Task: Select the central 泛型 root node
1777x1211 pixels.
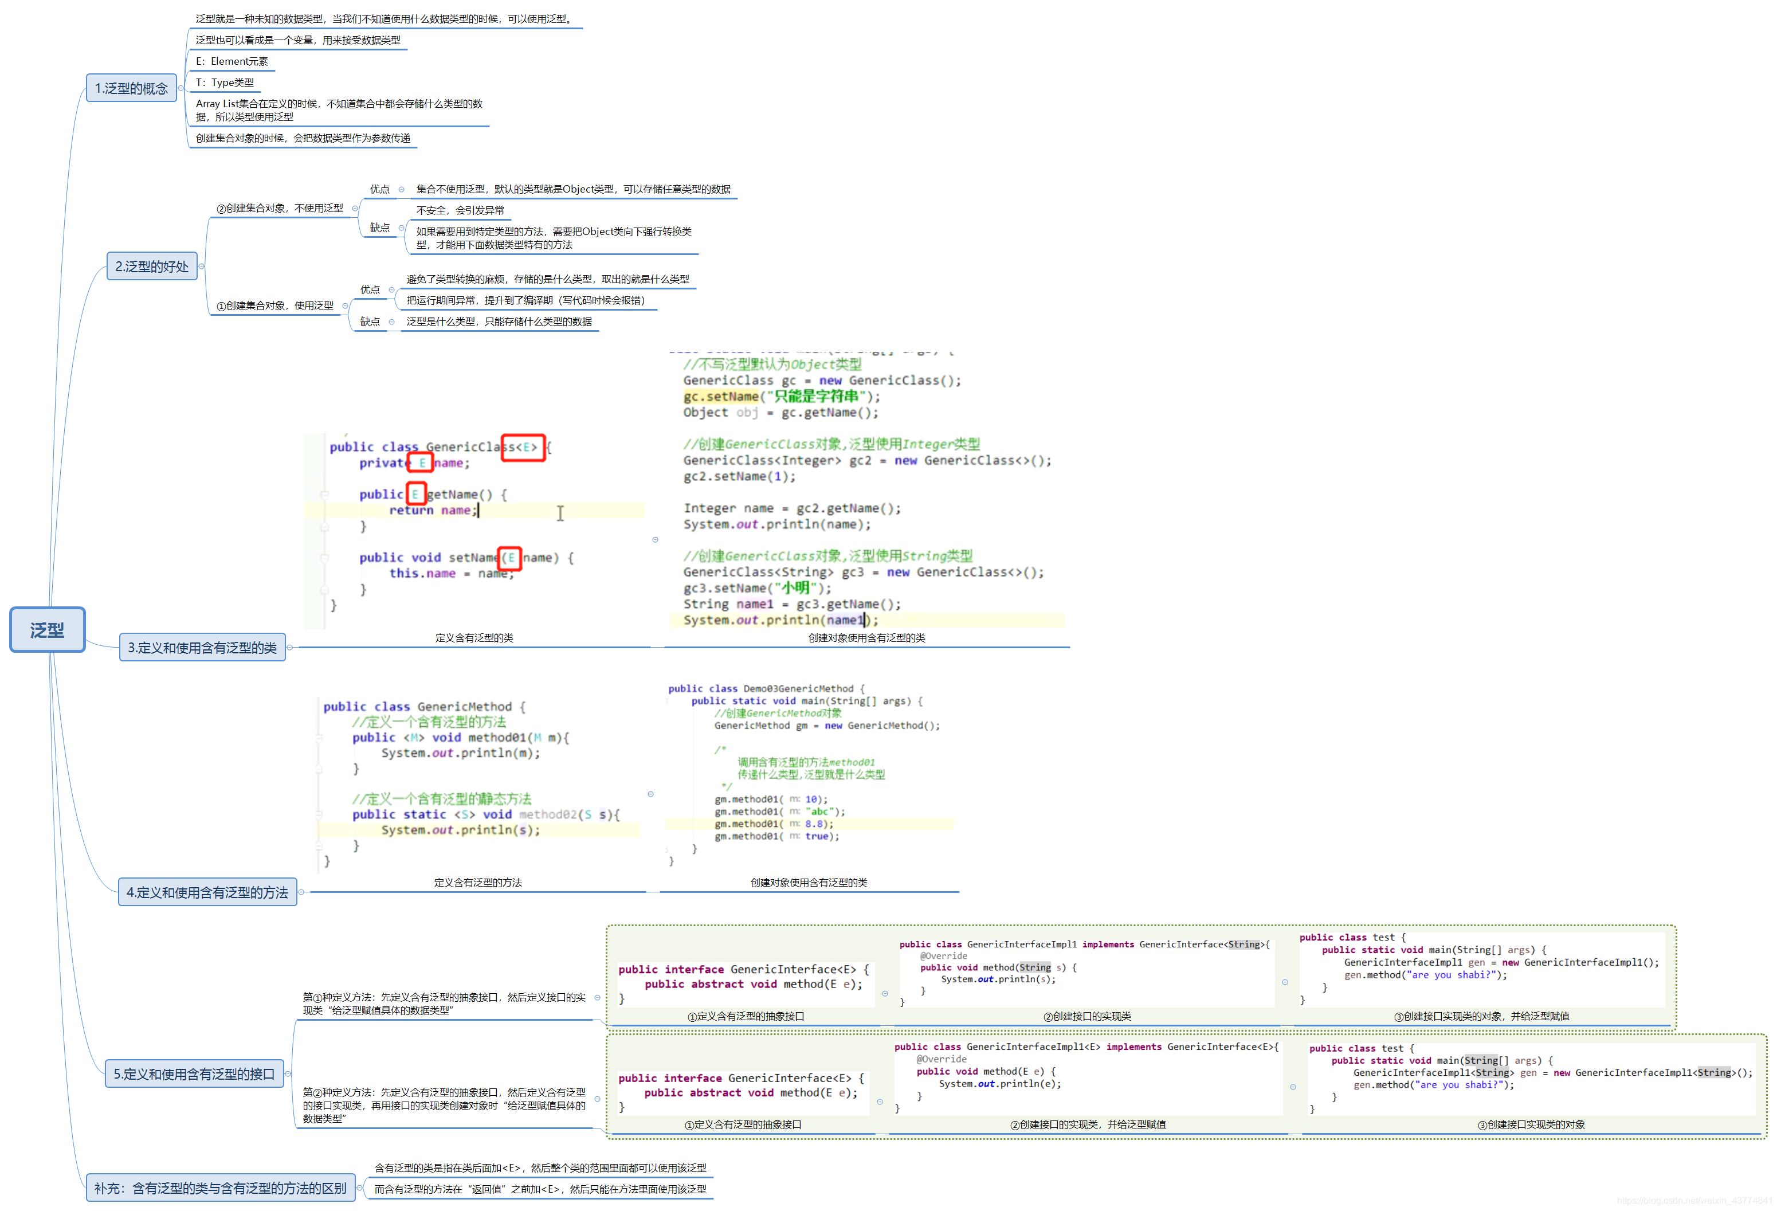Action: pyautogui.click(x=46, y=629)
